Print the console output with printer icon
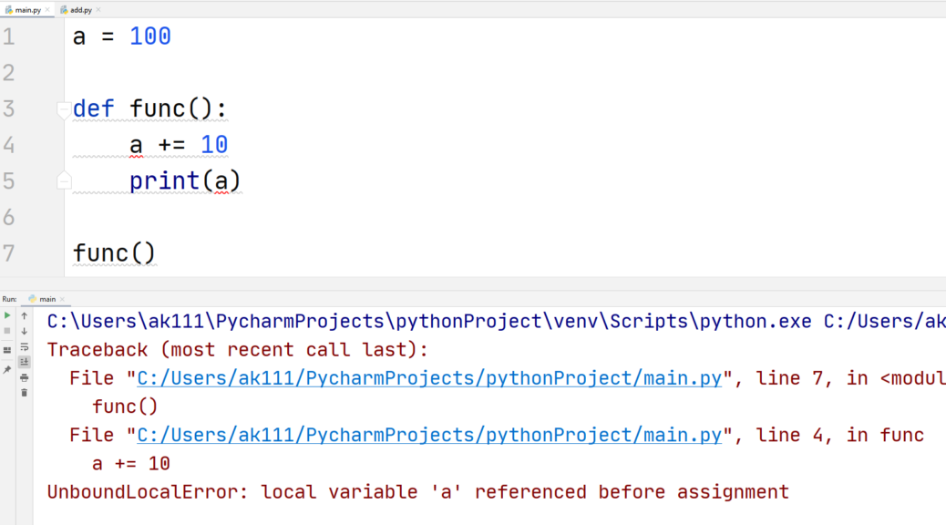 click(x=25, y=377)
